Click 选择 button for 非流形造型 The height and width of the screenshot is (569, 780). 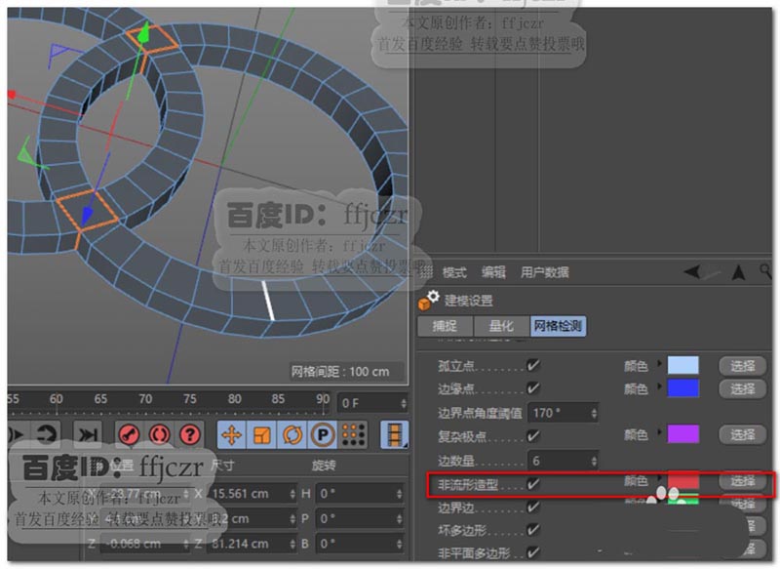coord(742,481)
